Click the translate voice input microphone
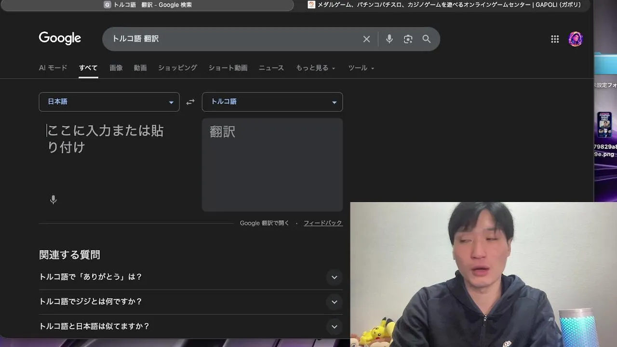 tap(54, 200)
